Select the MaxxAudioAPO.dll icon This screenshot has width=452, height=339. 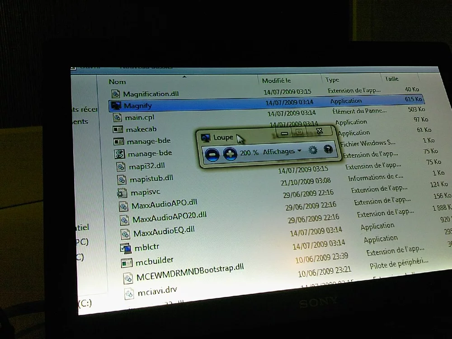click(123, 206)
